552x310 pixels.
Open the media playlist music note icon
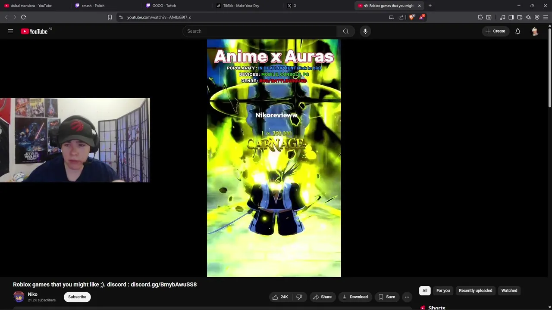[502, 17]
